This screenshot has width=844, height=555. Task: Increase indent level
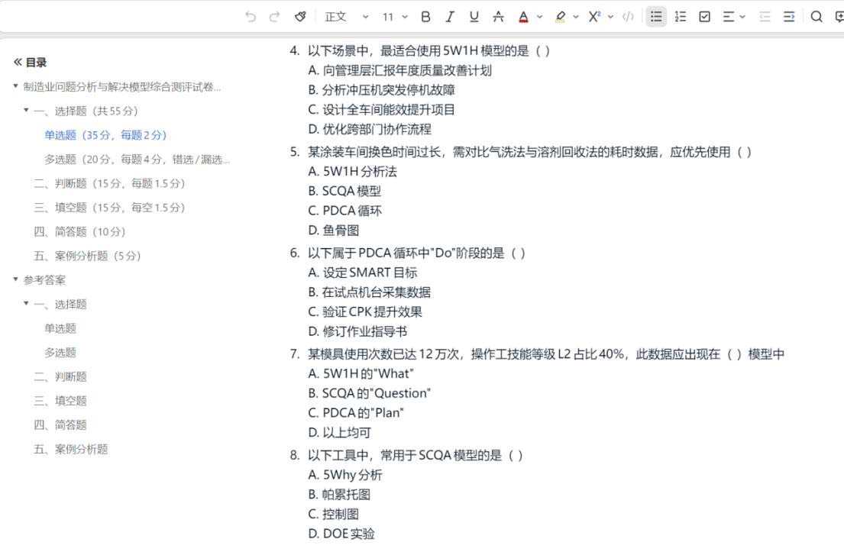(788, 17)
